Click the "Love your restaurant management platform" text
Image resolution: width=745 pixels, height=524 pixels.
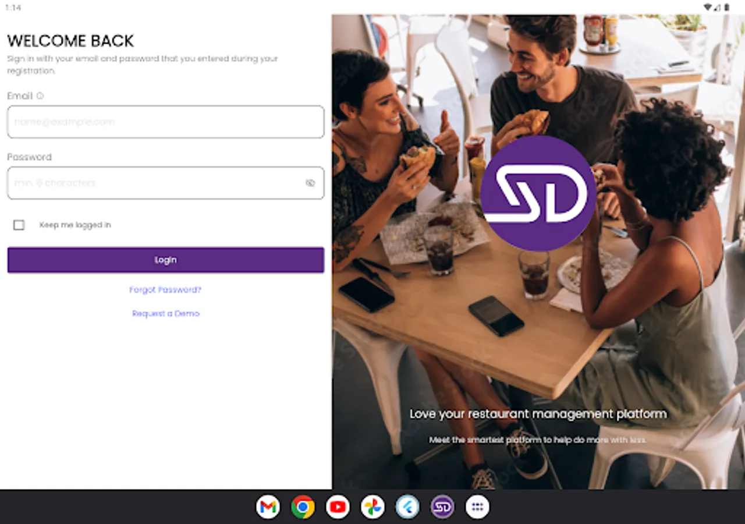point(538,414)
